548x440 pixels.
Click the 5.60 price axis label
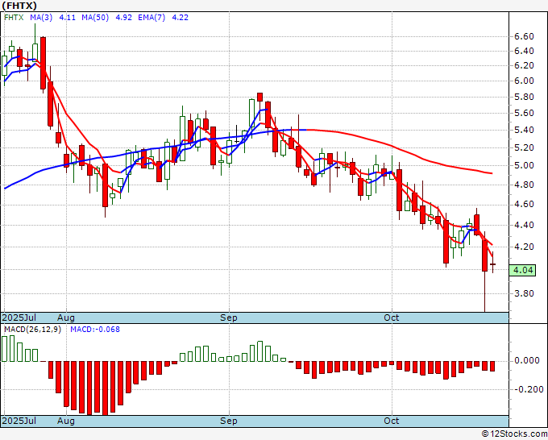[x=524, y=113]
